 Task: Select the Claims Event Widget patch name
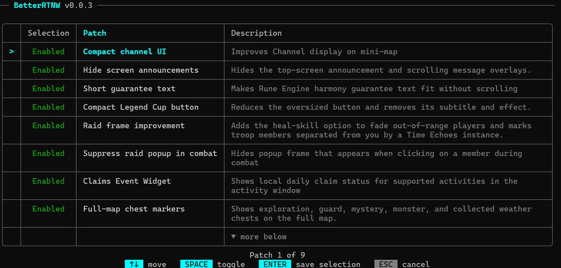point(127,181)
